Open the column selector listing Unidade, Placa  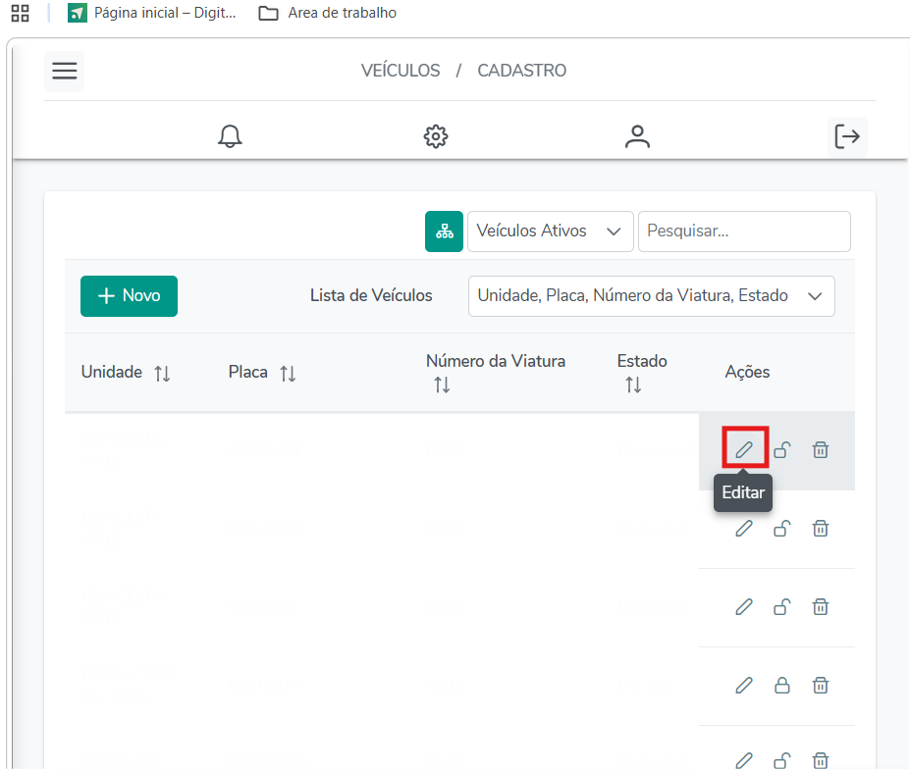click(651, 296)
